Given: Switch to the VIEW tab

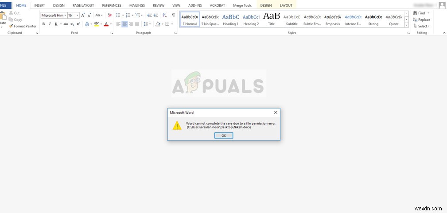Looking at the screenshot, I should 176,5.
